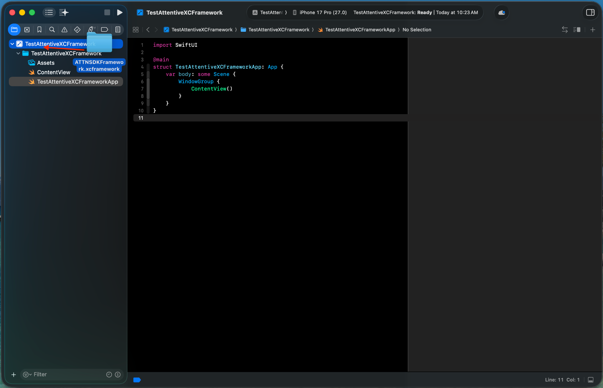Viewport: 603px width, 388px height.
Task: Click TestAttentiveXCFrameworkApp breadcrumb in jump bar
Action: coord(357,30)
